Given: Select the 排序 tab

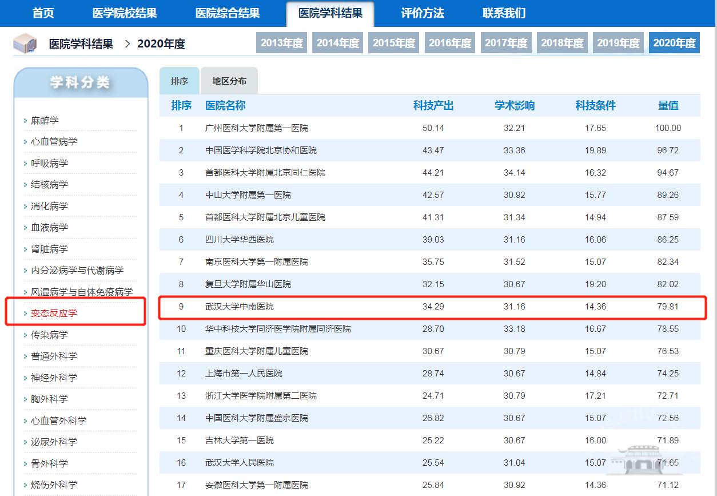Looking at the screenshot, I should [180, 81].
